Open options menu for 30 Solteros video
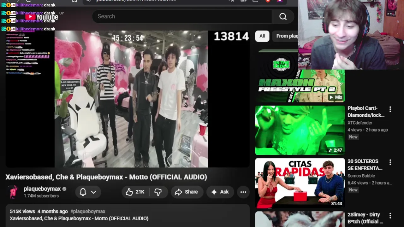Image resolution: width=404 pixels, height=227 pixels. pos(390,162)
